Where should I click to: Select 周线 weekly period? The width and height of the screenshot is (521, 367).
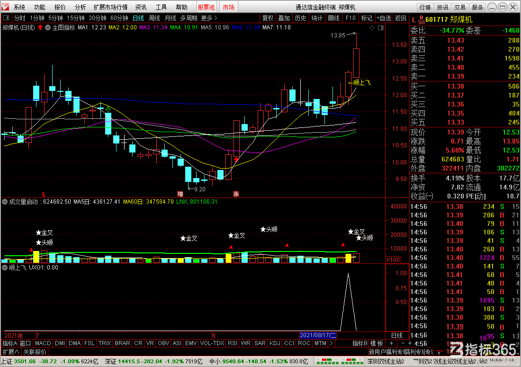(x=154, y=18)
